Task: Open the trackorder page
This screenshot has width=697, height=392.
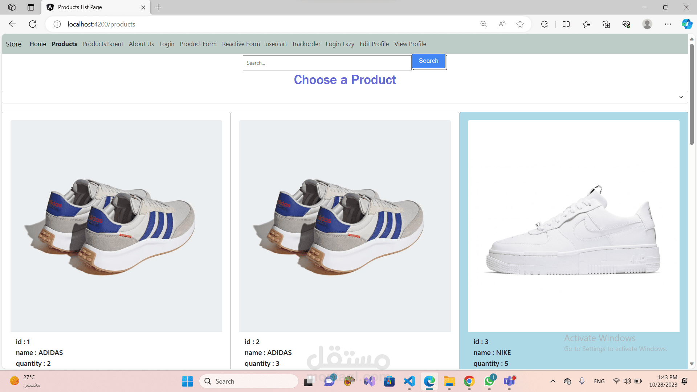Action: (x=306, y=44)
